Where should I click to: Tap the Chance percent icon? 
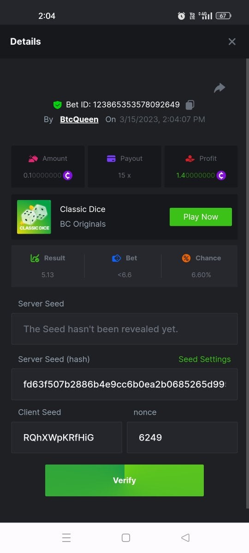click(x=186, y=258)
